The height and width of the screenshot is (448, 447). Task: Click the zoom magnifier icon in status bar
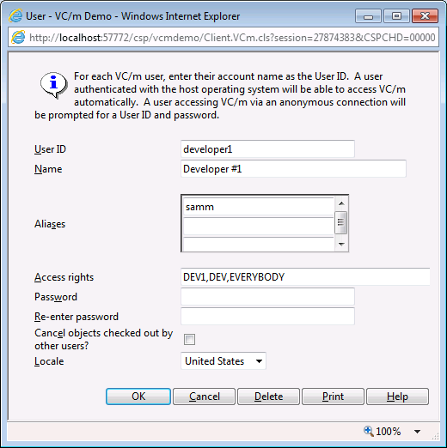[x=369, y=431]
